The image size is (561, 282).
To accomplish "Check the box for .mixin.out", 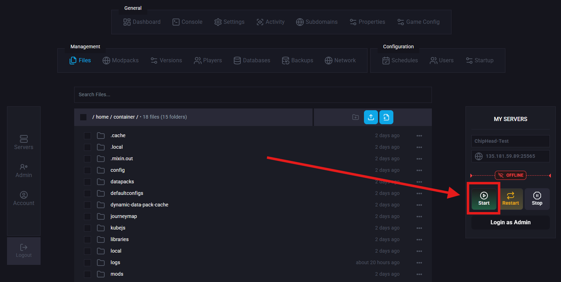I will [87, 159].
